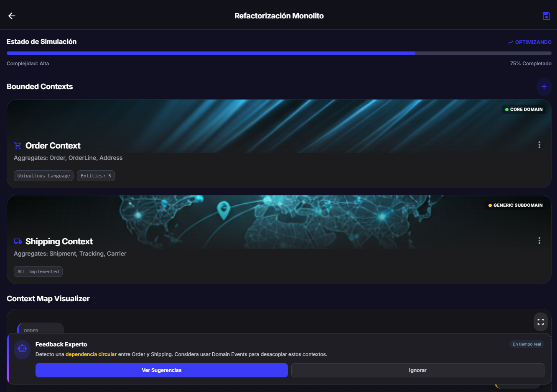Toggle the Ubiquitous Language chip
Viewport: 557px width, 392px height.
pos(43,176)
